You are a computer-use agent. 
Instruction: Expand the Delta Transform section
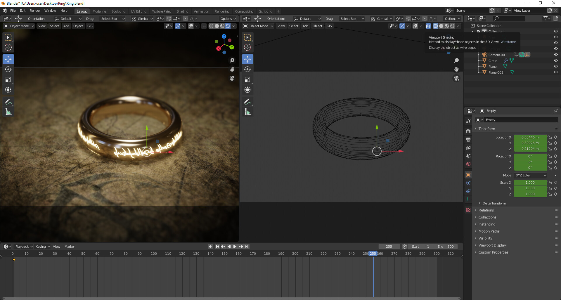[x=494, y=203]
